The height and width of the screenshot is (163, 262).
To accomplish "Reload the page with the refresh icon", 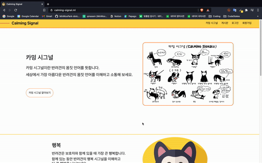I will click(x=16, y=10).
